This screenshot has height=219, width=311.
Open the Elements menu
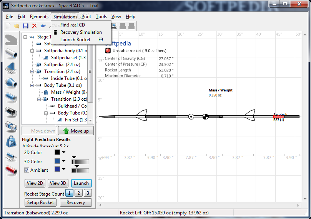(x=39, y=17)
